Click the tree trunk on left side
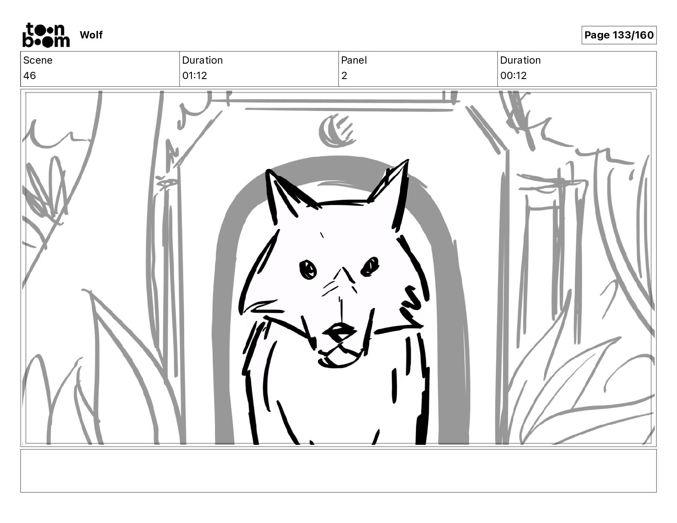The width and height of the screenshot is (677, 523). (x=169, y=265)
